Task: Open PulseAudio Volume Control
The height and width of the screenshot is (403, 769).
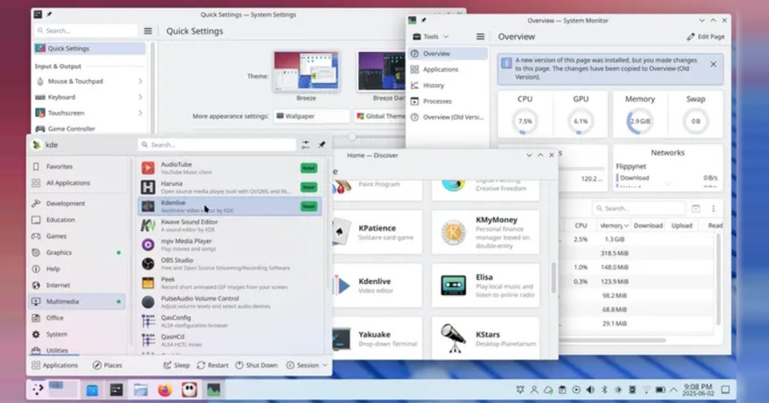Action: (230, 302)
